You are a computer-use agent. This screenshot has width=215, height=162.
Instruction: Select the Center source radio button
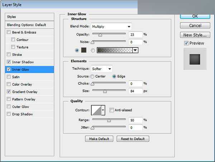(92, 76)
